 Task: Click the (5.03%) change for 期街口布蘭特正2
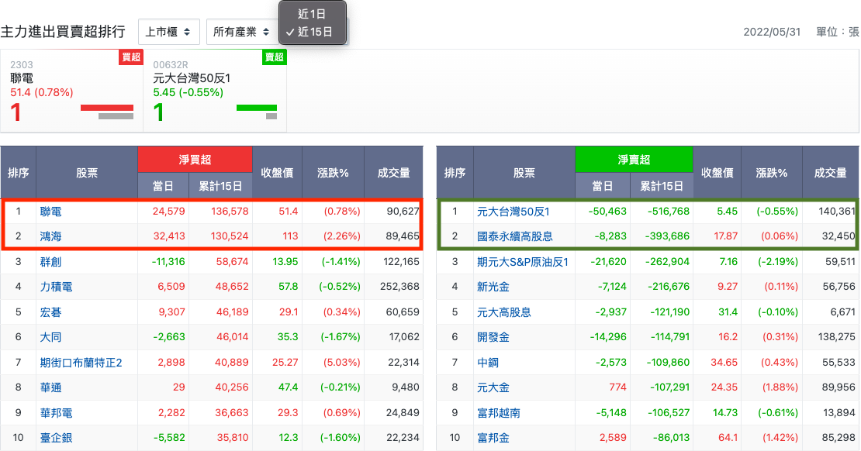[x=341, y=363]
